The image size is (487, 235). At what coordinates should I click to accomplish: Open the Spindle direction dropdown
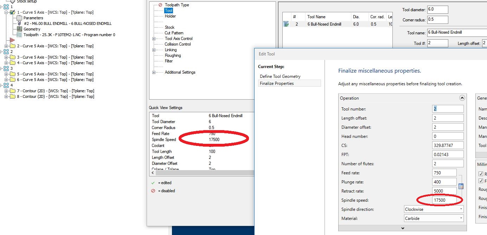(x=434, y=209)
